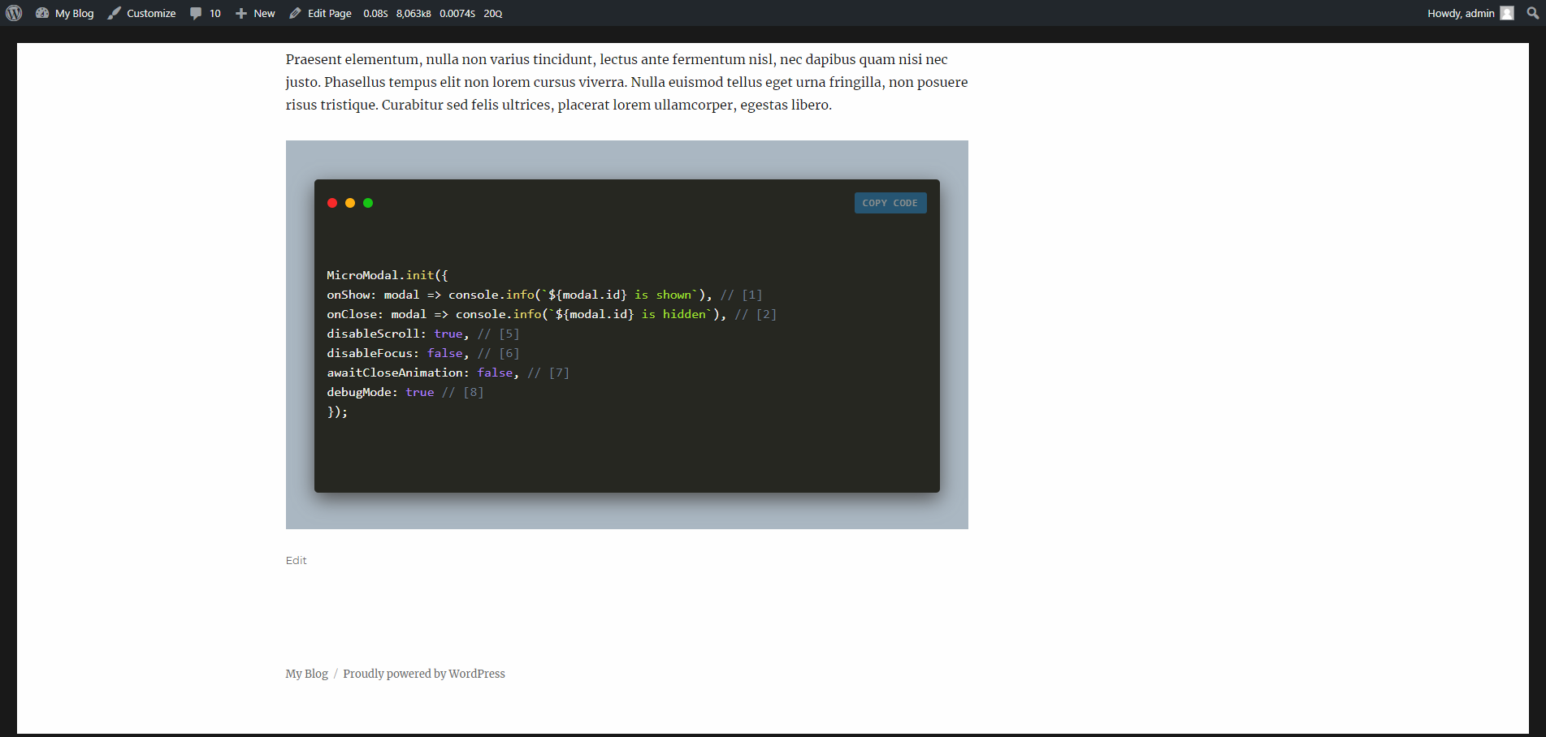Click the plus icon beside New
The image size is (1546, 737).
[241, 13]
